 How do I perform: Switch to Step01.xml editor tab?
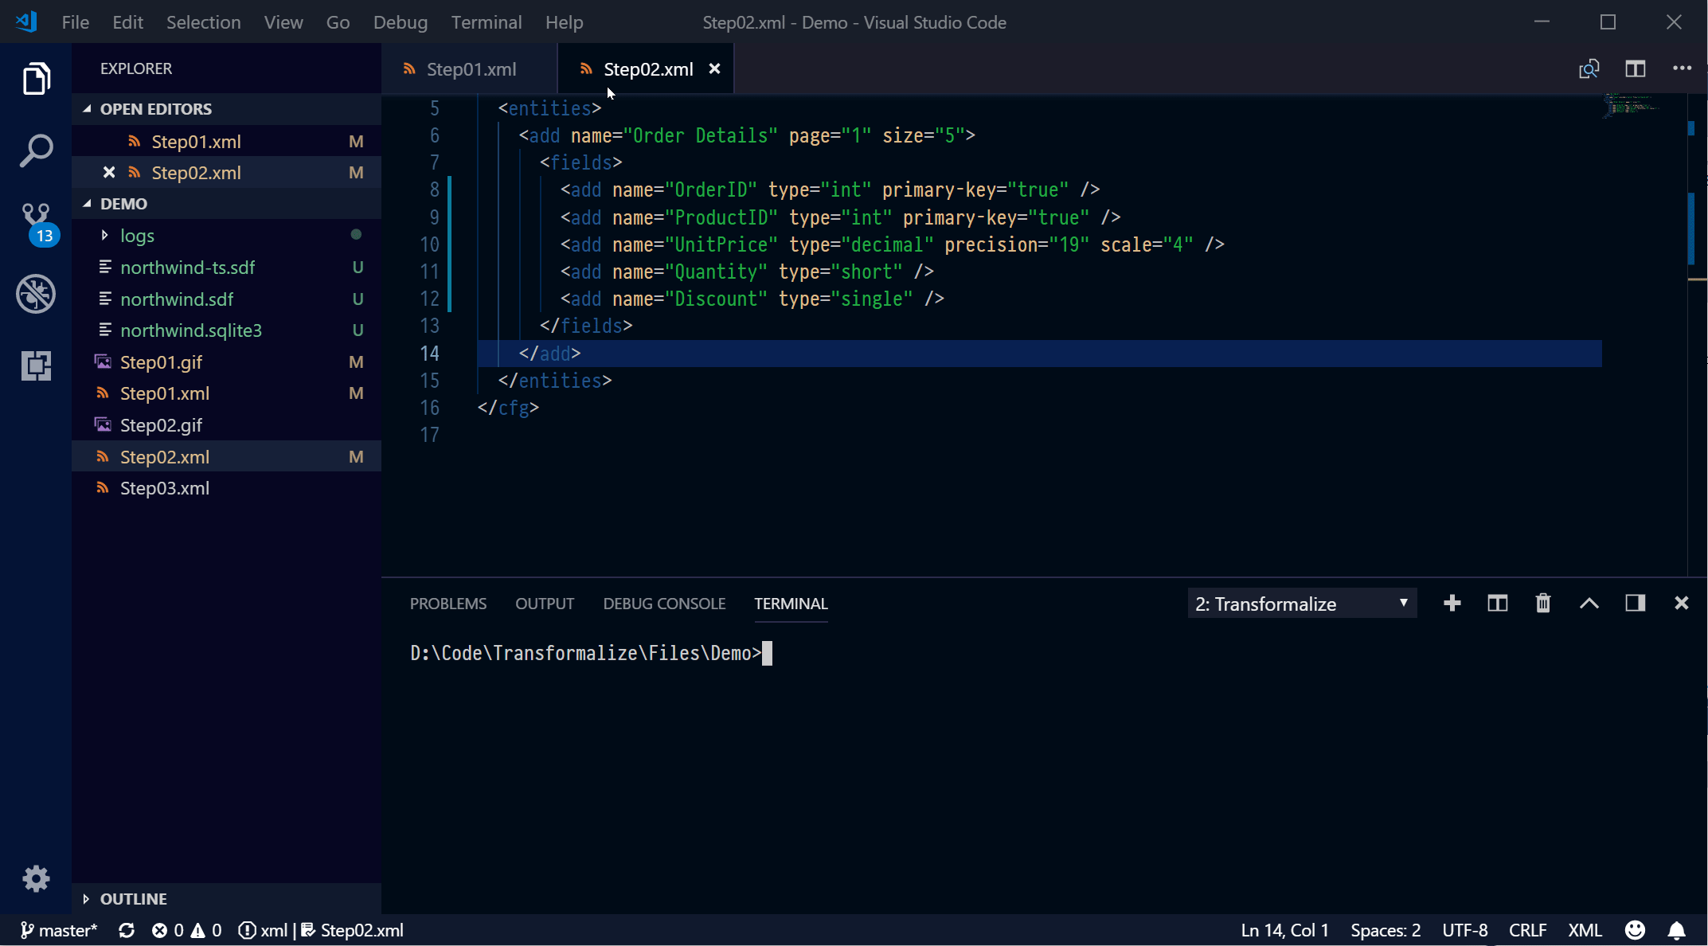click(x=471, y=69)
